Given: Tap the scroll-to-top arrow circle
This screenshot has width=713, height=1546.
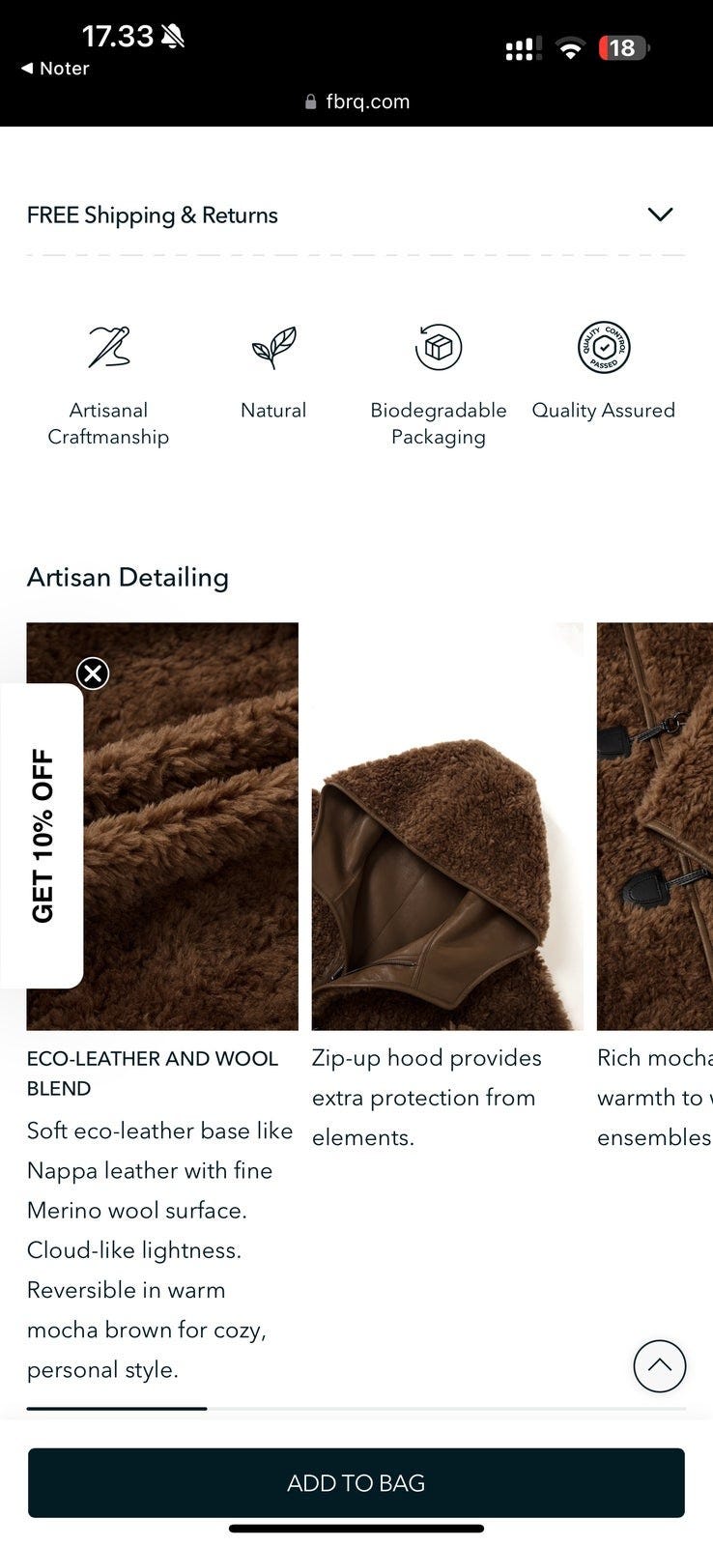Looking at the screenshot, I should tap(660, 1365).
